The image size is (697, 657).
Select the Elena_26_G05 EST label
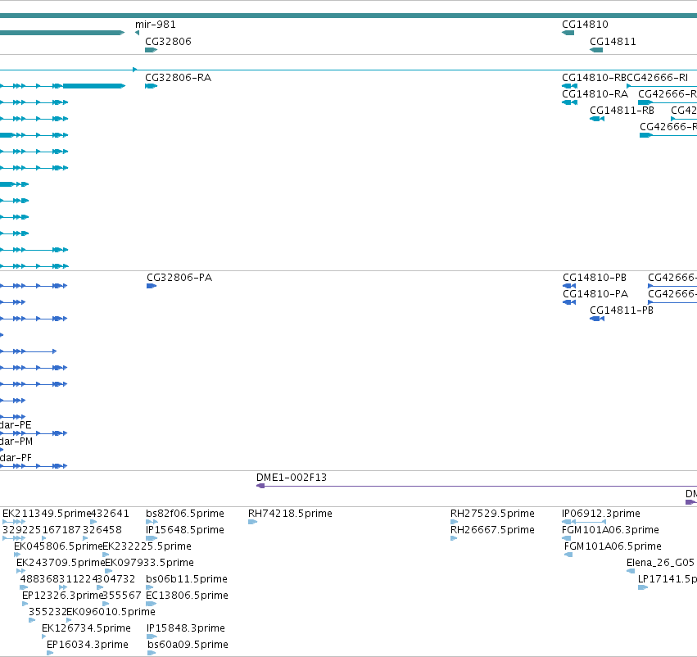660,563
